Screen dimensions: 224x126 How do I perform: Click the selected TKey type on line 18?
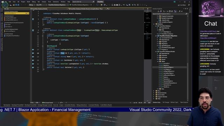(62, 53)
